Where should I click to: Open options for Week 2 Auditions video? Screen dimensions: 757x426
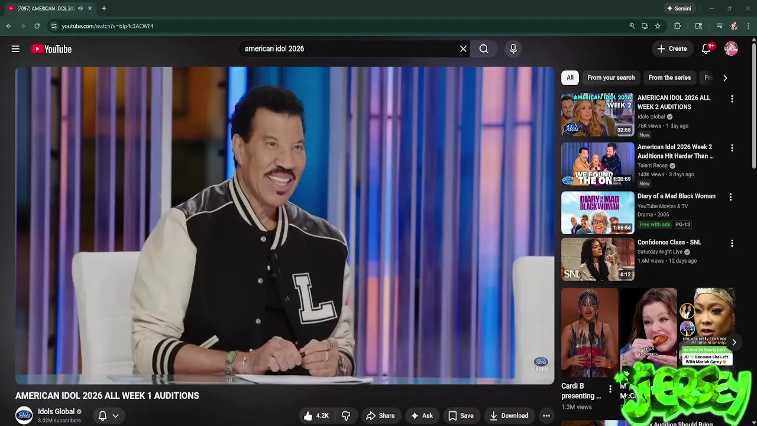point(732,99)
